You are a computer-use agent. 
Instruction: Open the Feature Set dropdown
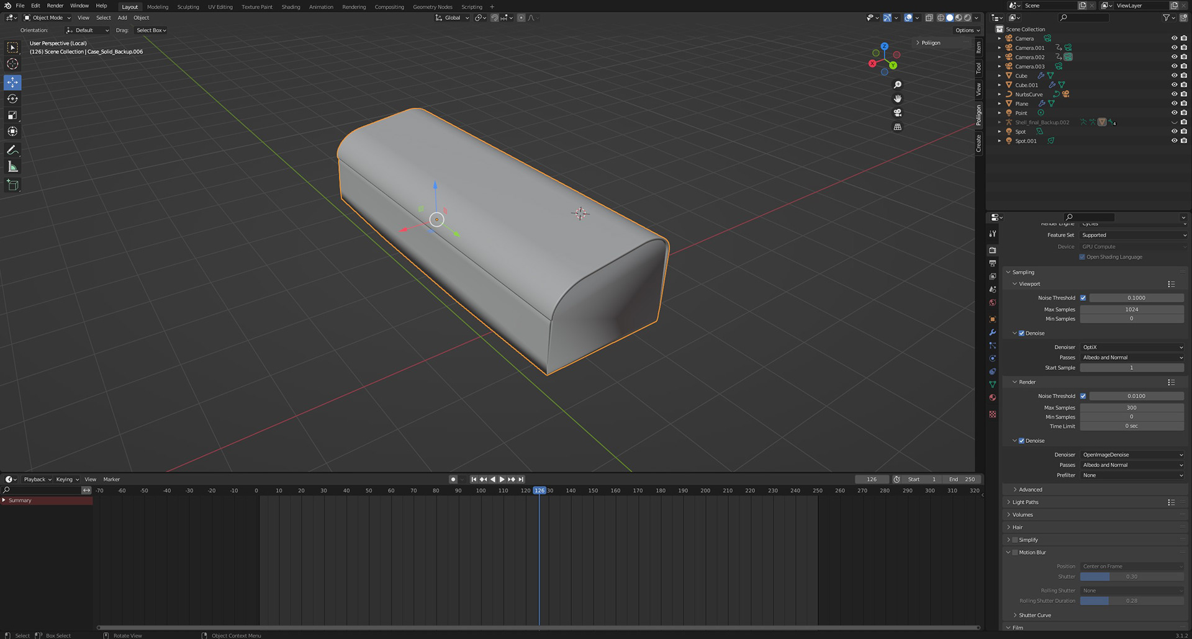pos(1133,235)
